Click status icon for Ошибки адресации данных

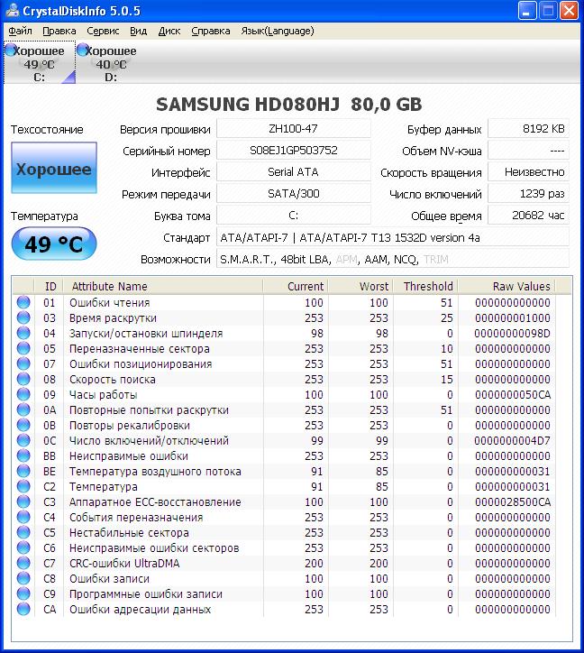click(23, 610)
